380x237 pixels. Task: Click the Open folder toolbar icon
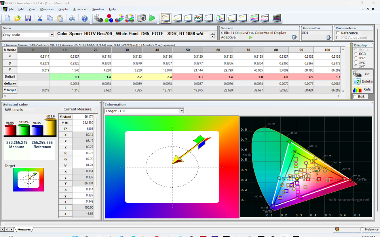coord(17,18)
